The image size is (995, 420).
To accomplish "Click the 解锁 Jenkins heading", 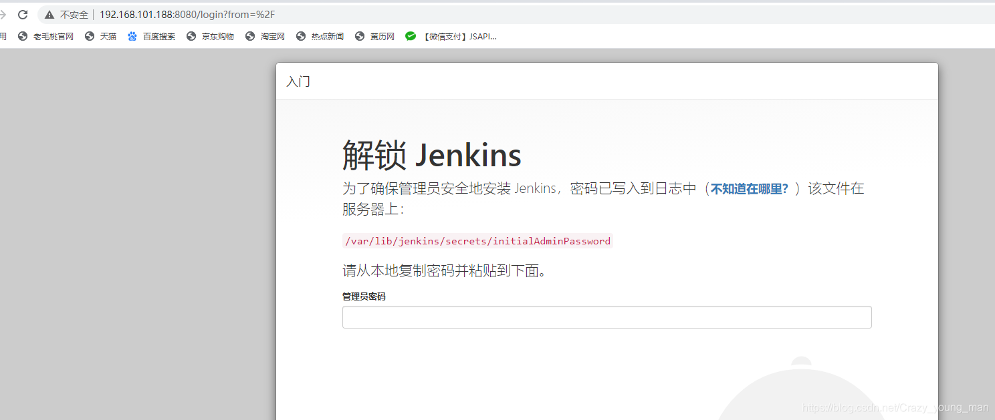I will [x=432, y=156].
